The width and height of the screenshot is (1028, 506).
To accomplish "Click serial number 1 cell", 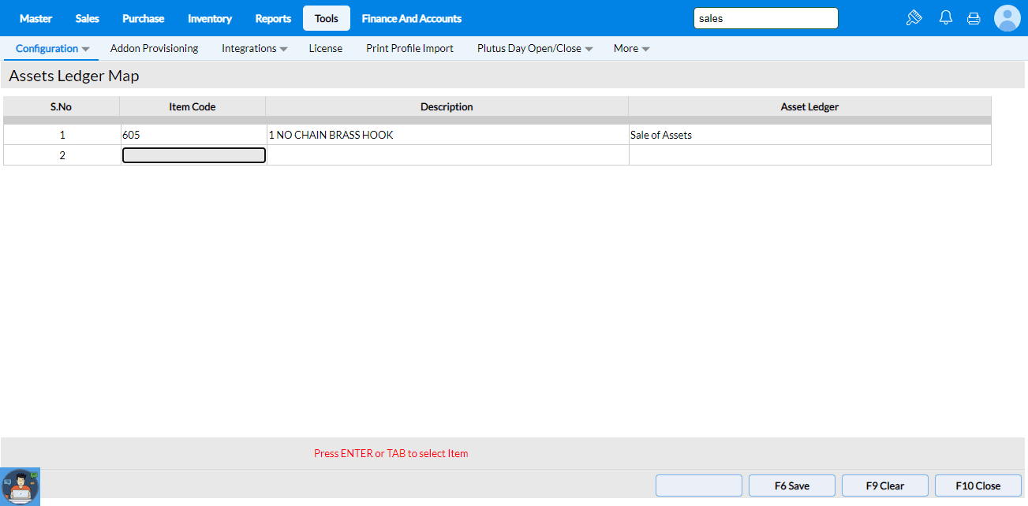I will [62, 135].
